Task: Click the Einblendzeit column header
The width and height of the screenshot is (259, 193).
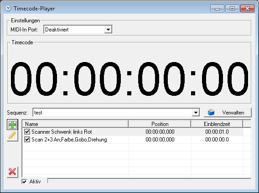Action: point(217,124)
